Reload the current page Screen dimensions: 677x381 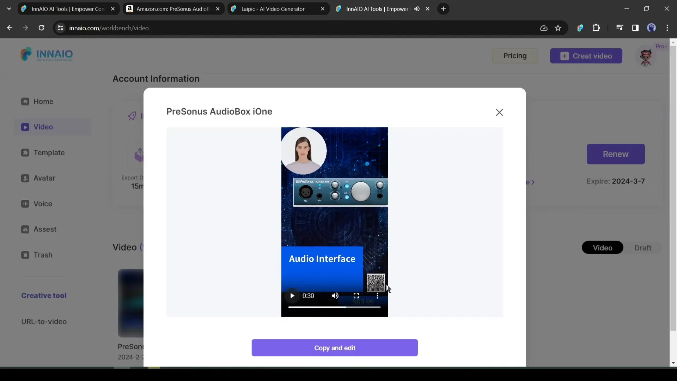pyautogui.click(x=41, y=28)
